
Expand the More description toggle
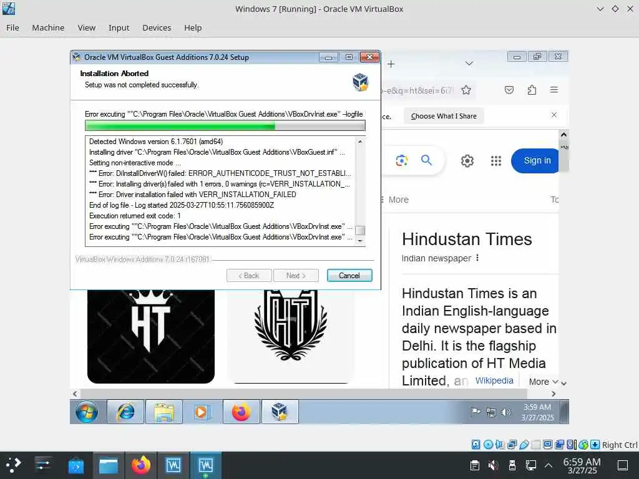coord(544,382)
